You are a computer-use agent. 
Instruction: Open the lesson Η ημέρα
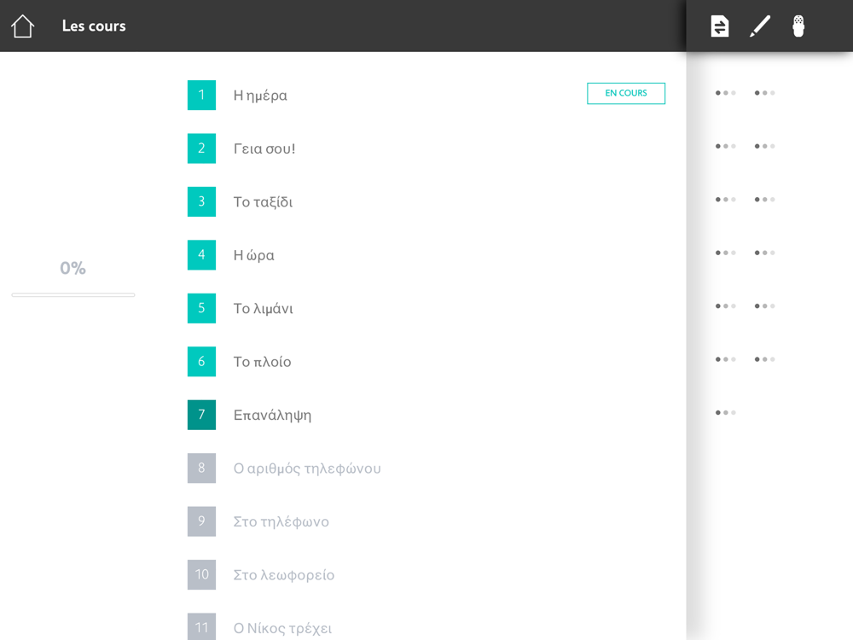coord(260,96)
